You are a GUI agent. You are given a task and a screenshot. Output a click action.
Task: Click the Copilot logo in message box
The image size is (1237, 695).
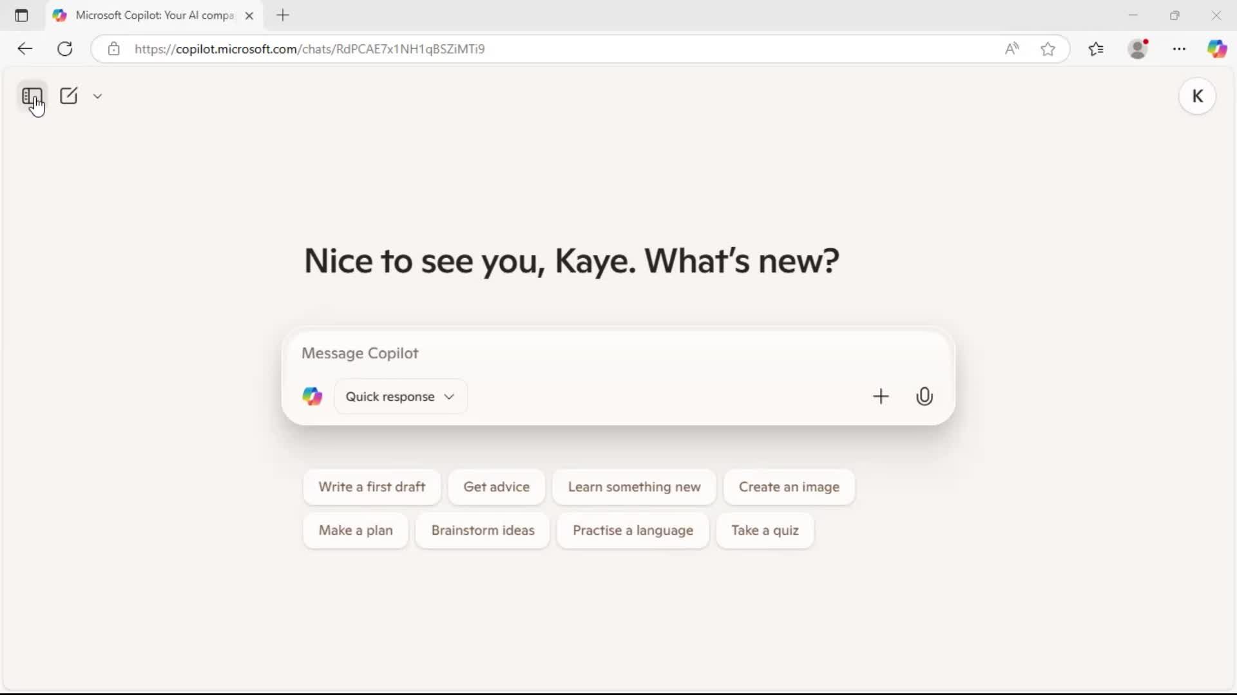coord(312,396)
